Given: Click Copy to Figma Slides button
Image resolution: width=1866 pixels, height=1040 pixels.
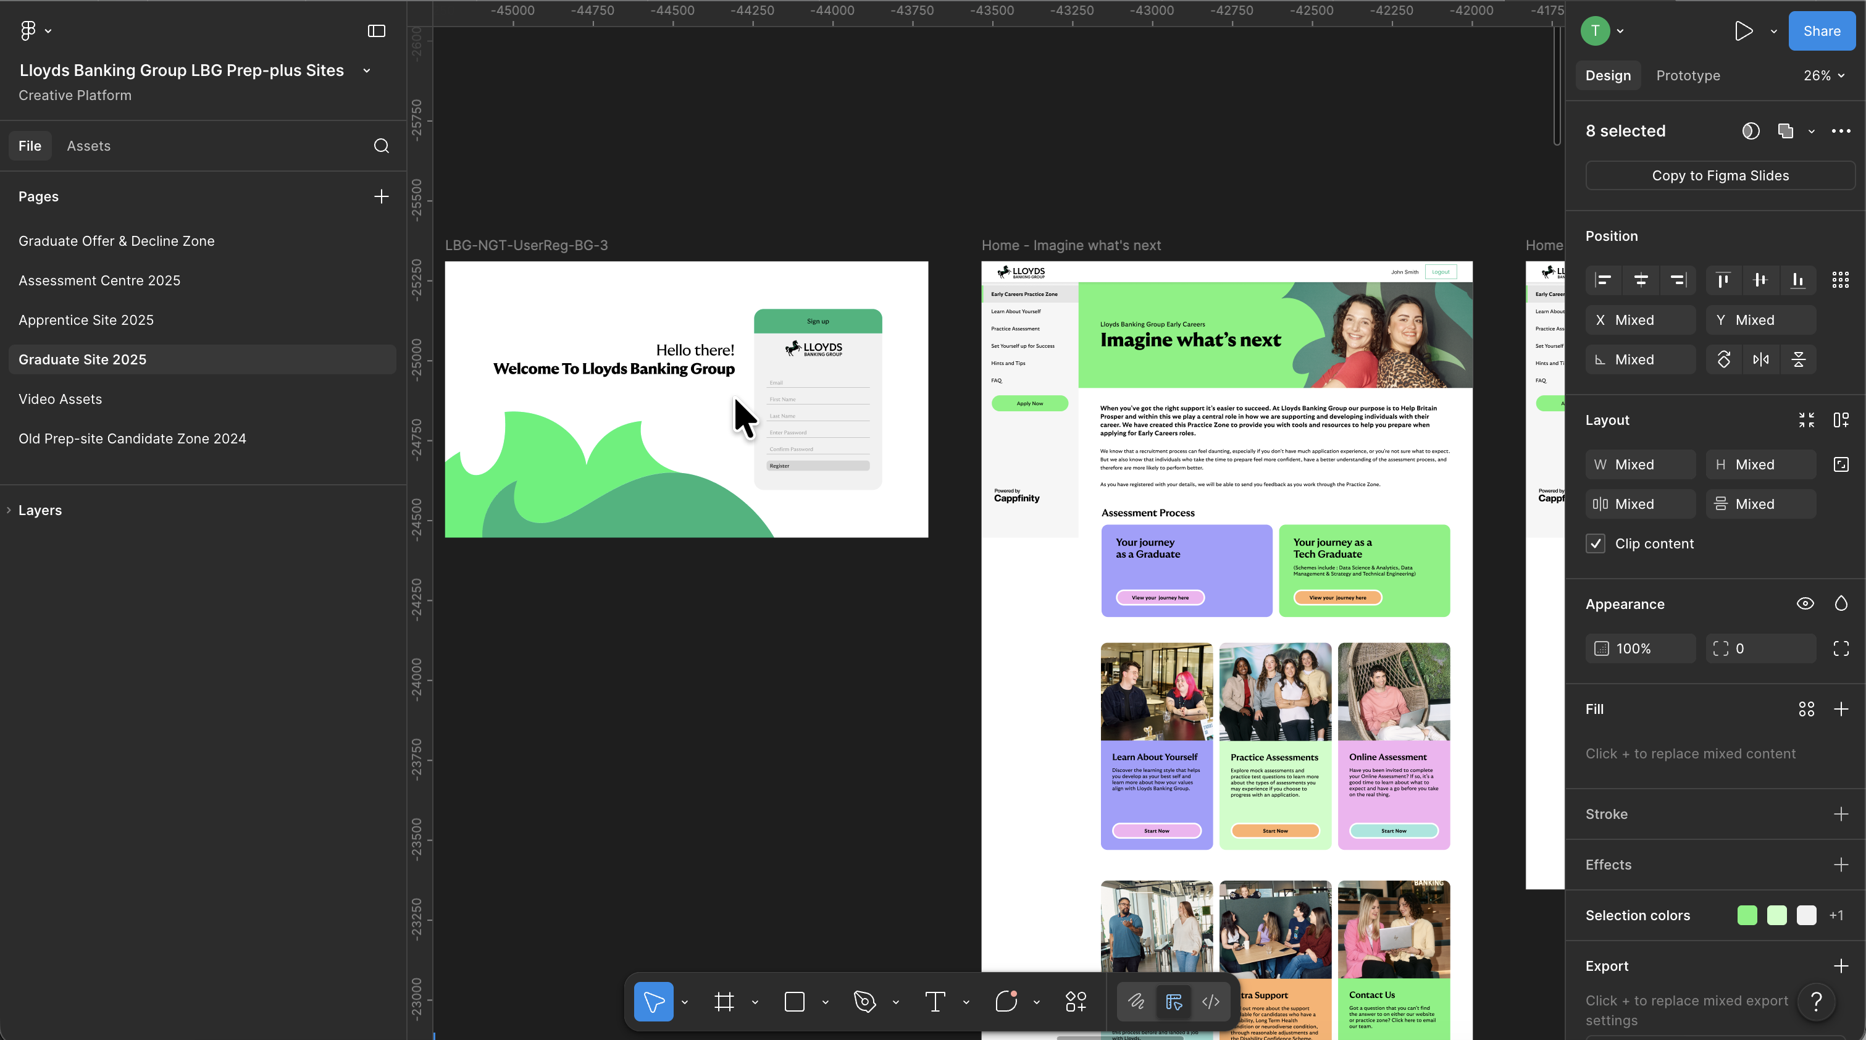Looking at the screenshot, I should [x=1720, y=175].
